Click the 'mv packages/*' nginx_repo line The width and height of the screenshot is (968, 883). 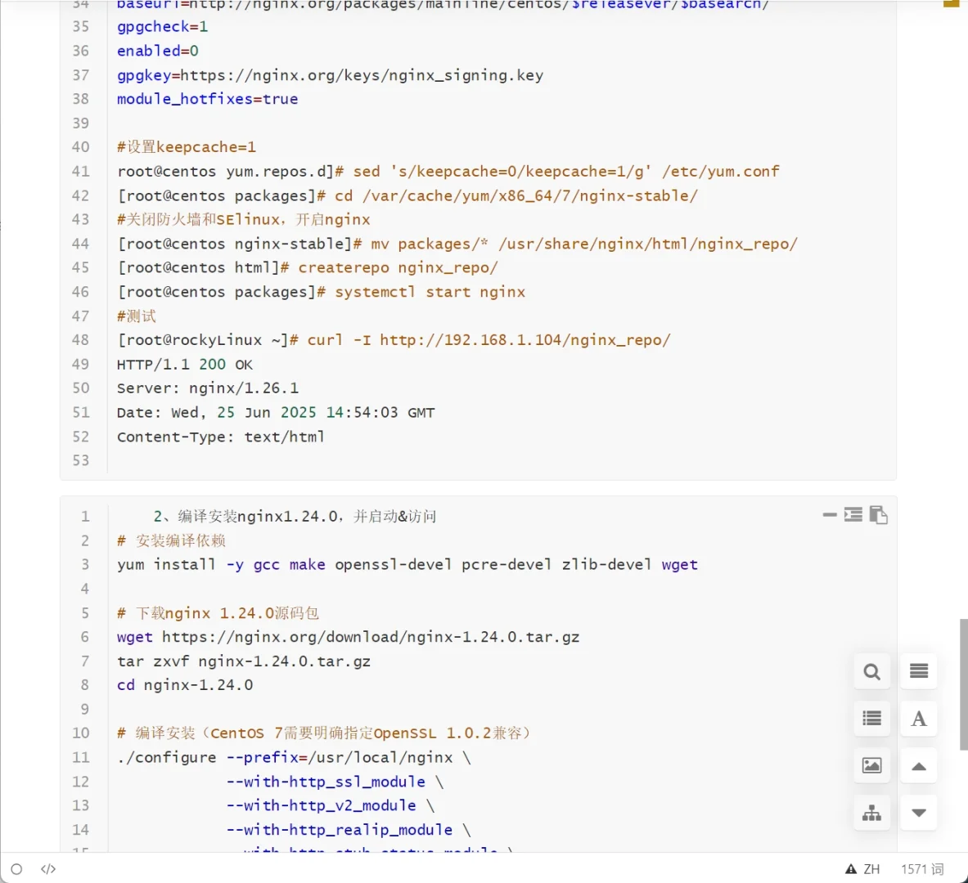click(457, 244)
